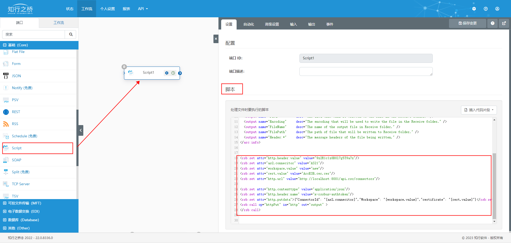Select the RSS feed icon
The height and width of the screenshot is (243, 511).
pyautogui.click(x=6, y=124)
